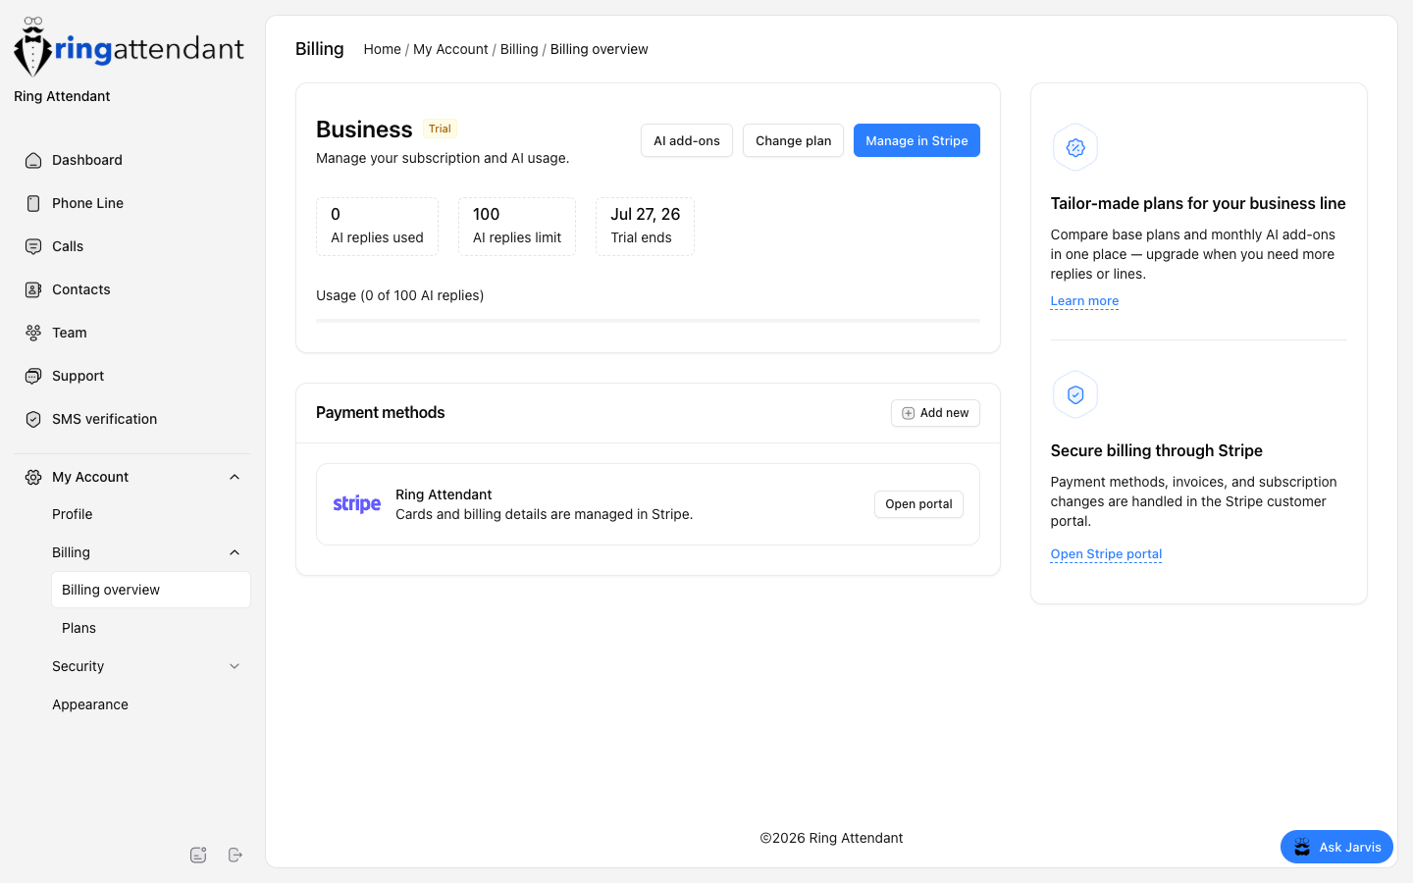Click the discount badge hexagon icon
The width and height of the screenshot is (1413, 883).
pyautogui.click(x=1075, y=147)
